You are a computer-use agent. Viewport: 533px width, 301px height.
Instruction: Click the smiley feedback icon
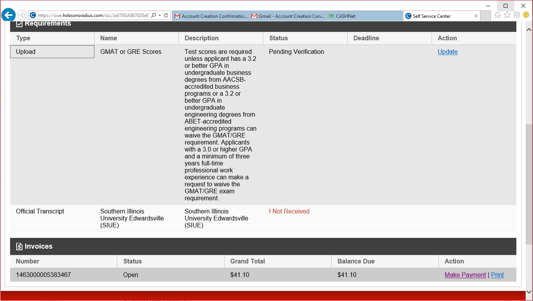[x=526, y=15]
